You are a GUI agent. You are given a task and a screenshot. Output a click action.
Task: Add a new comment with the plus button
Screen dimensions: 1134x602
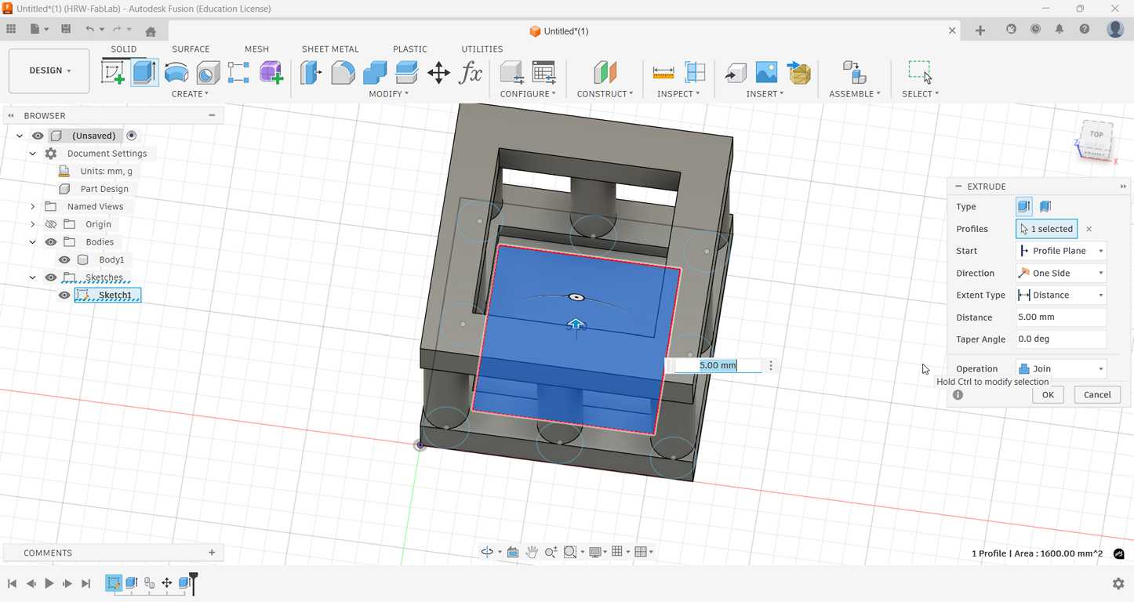coord(212,553)
